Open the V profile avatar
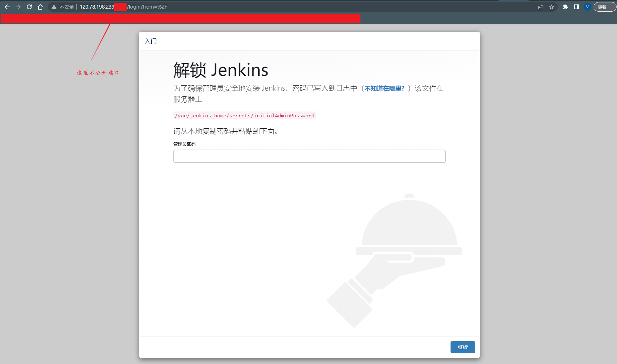 [587, 7]
